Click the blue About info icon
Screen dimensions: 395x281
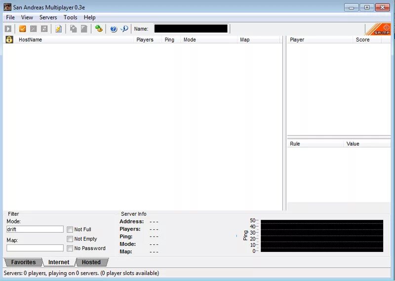[124, 29]
